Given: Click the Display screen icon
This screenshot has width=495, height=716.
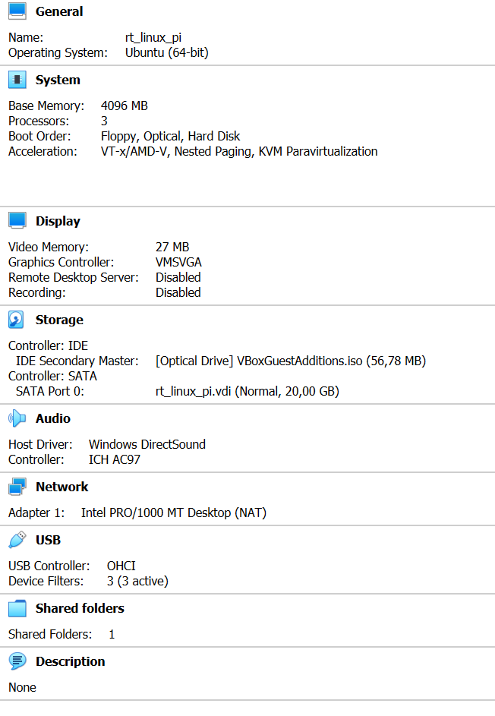Looking at the screenshot, I should click(17, 220).
